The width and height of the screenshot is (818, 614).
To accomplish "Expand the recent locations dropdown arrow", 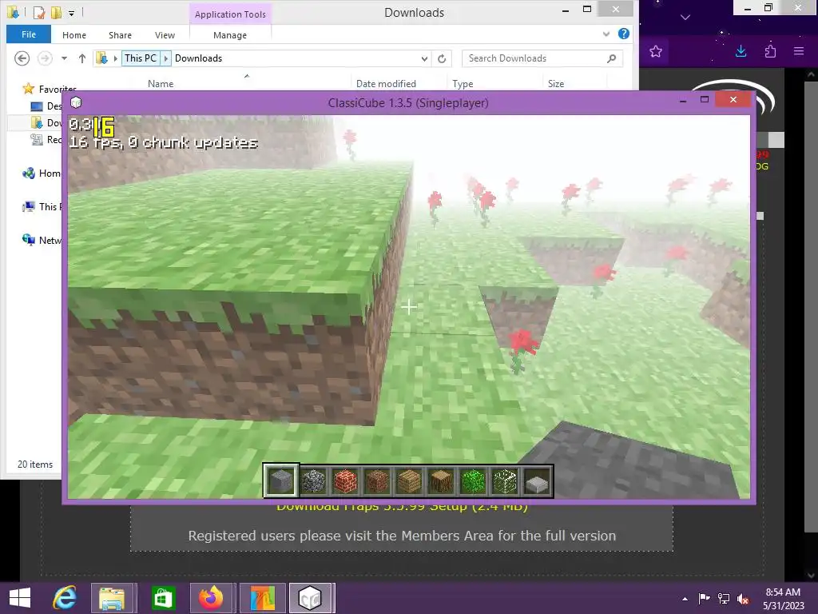I will tap(64, 58).
